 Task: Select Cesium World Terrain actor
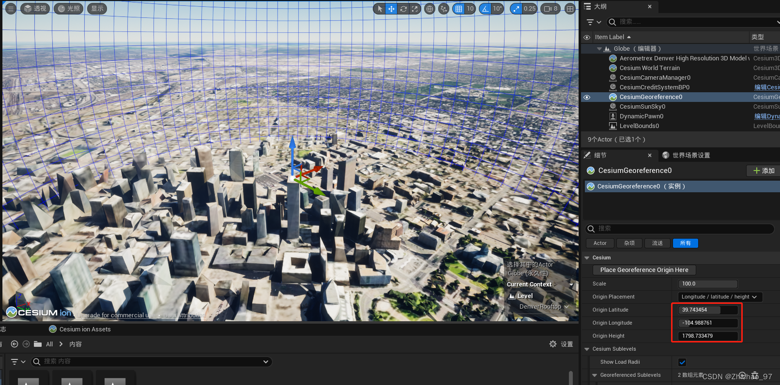pyautogui.click(x=650, y=68)
